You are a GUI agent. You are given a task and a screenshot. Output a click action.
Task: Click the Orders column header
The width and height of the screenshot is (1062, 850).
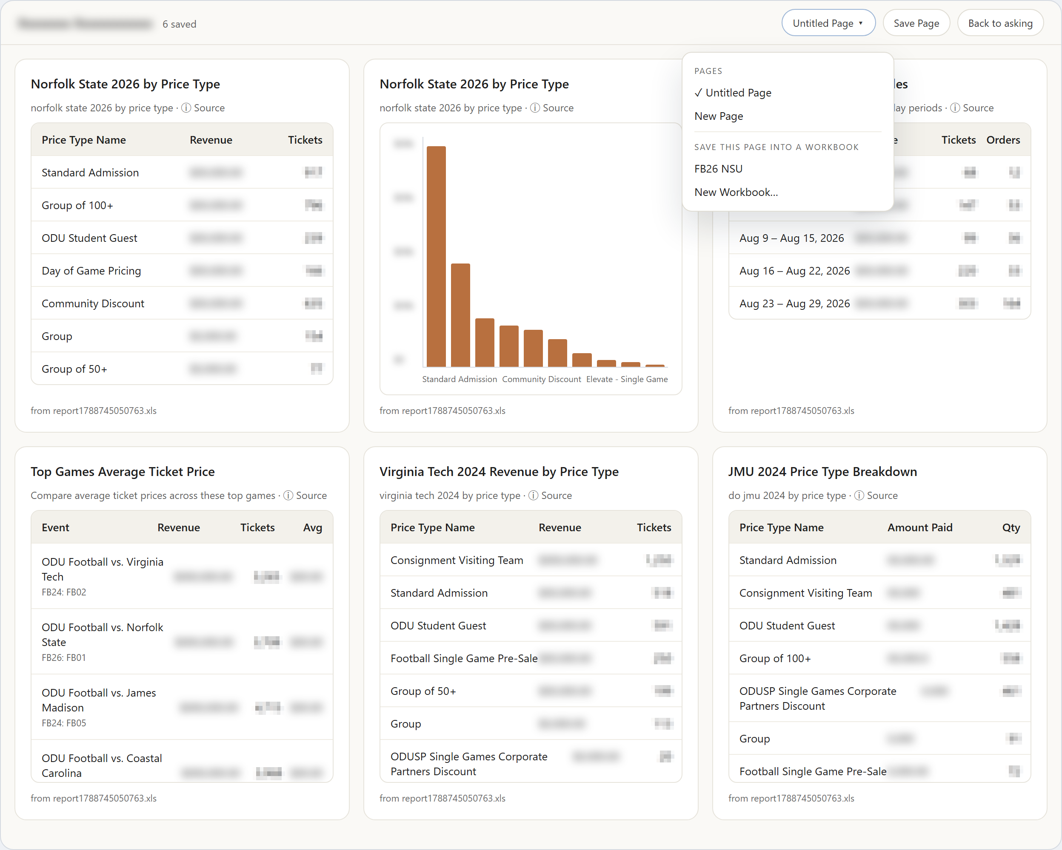click(x=1003, y=140)
